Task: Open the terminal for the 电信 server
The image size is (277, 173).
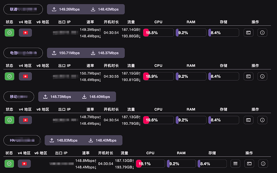Action: click(249, 76)
